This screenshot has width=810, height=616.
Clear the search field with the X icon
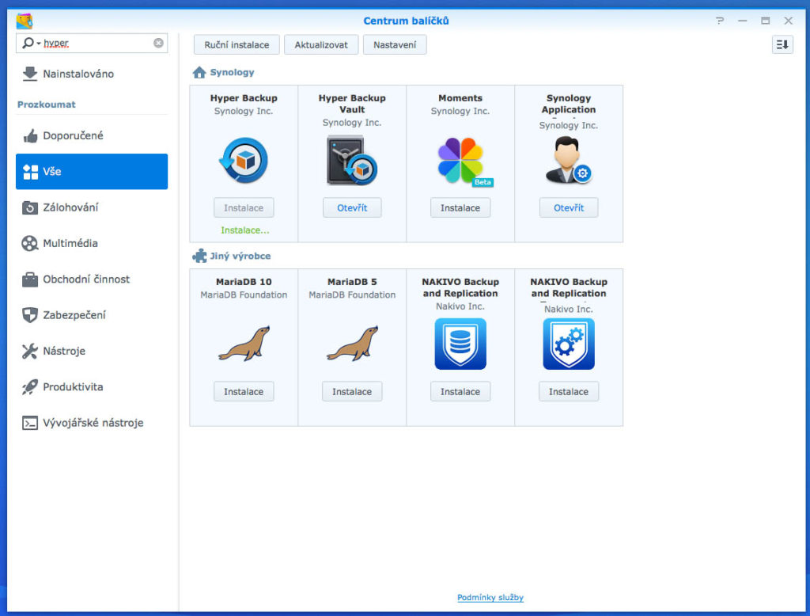[158, 43]
